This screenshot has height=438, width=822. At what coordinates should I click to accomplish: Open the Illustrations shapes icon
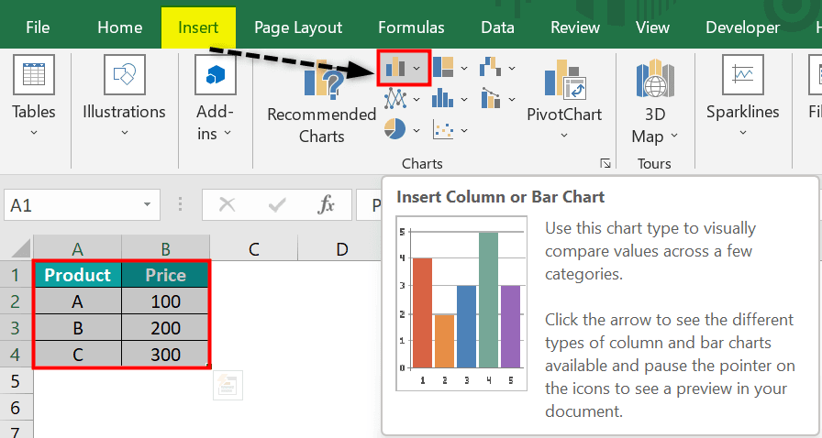point(124,74)
